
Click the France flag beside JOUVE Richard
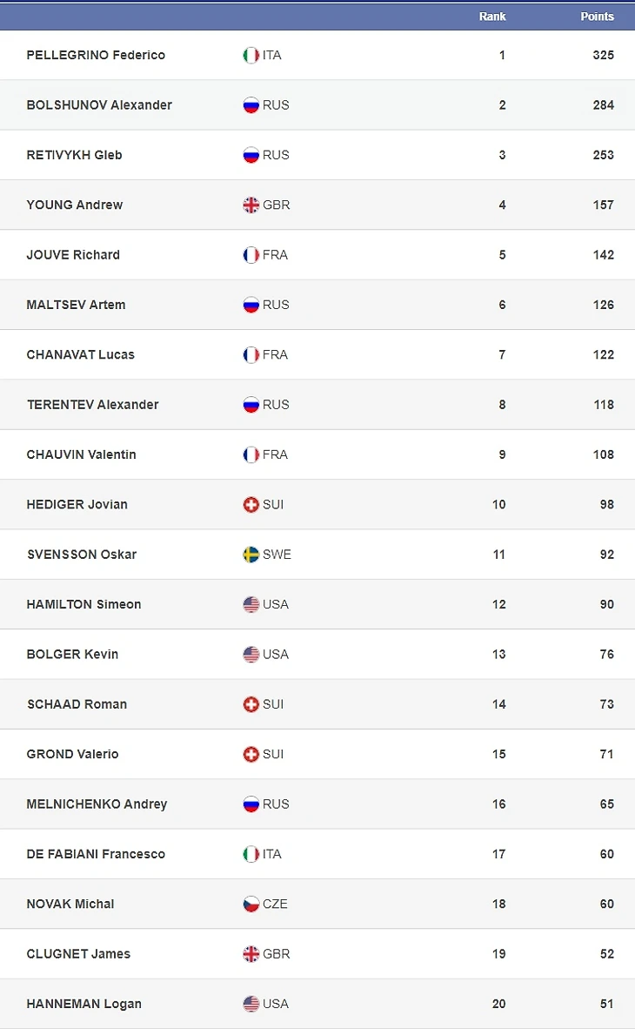(251, 255)
